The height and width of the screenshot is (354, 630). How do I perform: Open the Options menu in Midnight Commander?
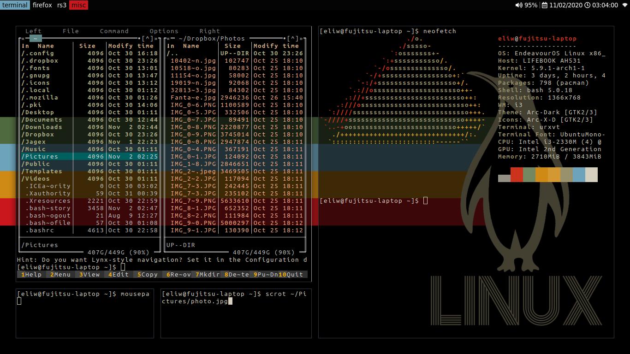[164, 31]
